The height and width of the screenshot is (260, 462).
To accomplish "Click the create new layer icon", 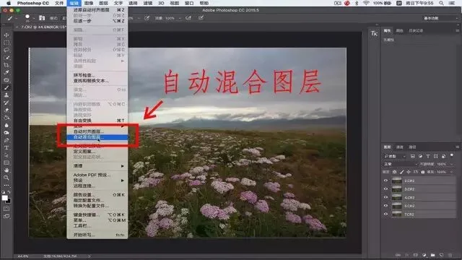I will tap(441, 255).
